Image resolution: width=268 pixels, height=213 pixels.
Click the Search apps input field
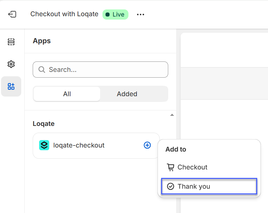(100, 70)
